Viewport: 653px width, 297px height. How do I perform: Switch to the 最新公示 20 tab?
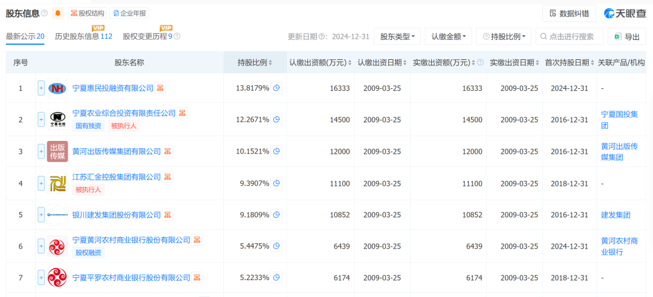(25, 36)
